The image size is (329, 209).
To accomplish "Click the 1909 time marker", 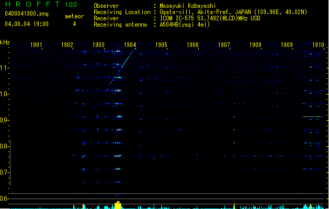I will pos(287,45).
